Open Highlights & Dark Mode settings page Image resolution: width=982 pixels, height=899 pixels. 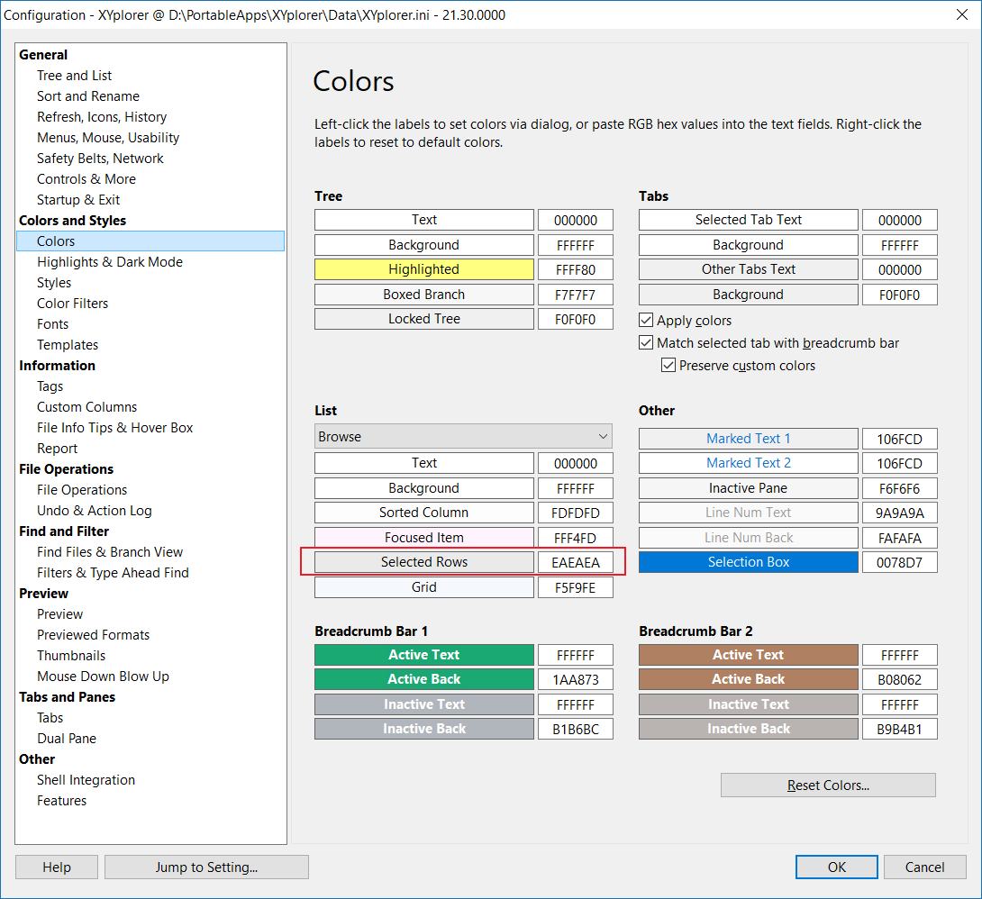pos(109,262)
